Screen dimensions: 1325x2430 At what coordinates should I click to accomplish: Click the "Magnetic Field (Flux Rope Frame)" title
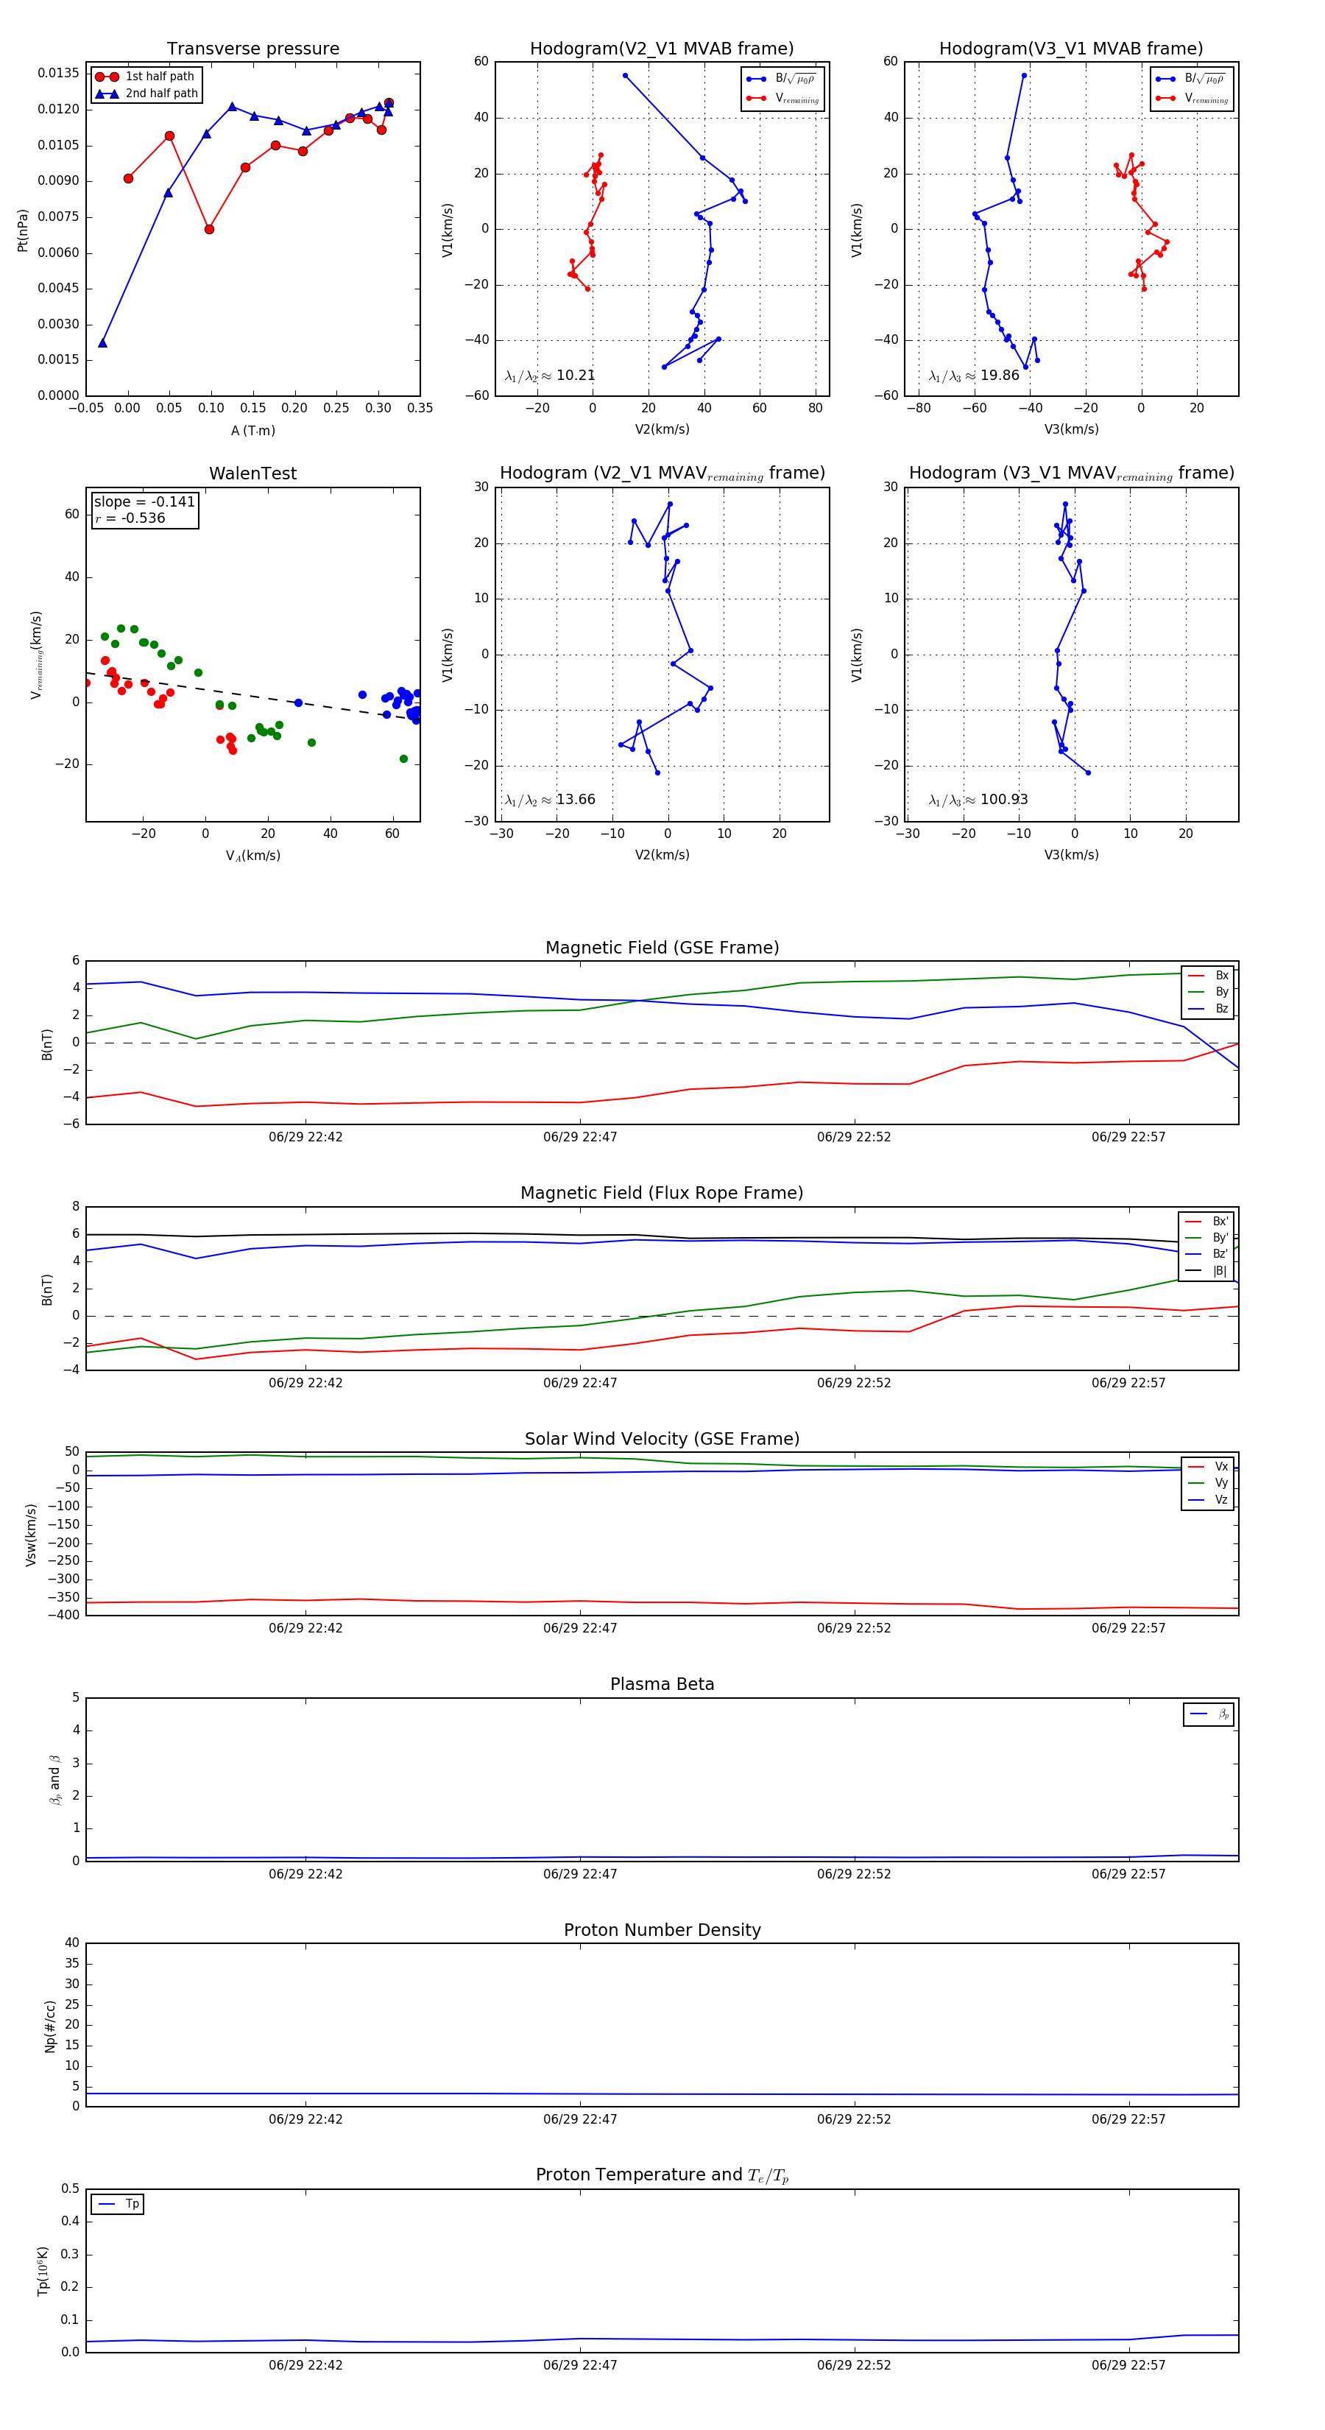pyautogui.click(x=662, y=1194)
